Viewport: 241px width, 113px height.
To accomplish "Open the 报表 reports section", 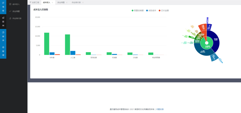I will tap(3, 36).
